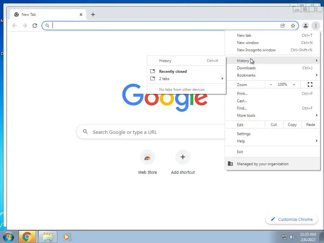Screen dimensions: 324x243
Task: Open New Incognito window
Action: 272,50
